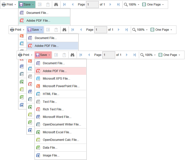Viewport: 185px width, 160px height.
Task: Click the last page icon in the middle toolbar
Action: 127,30
